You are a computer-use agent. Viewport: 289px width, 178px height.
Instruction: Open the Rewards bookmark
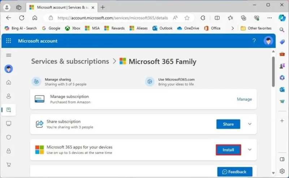(x=115, y=28)
